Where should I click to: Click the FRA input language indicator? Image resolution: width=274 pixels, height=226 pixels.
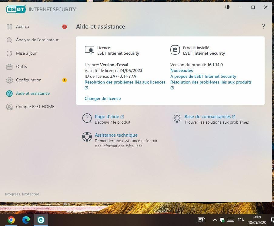coord(241,220)
